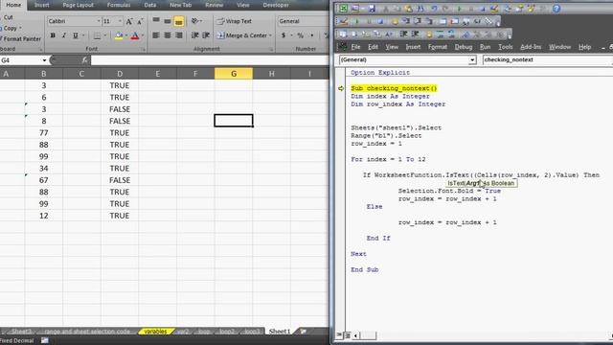
Task: Toggle Design Mode icon in VBA Standard toolbar
Action: pyautogui.click(x=494, y=9)
